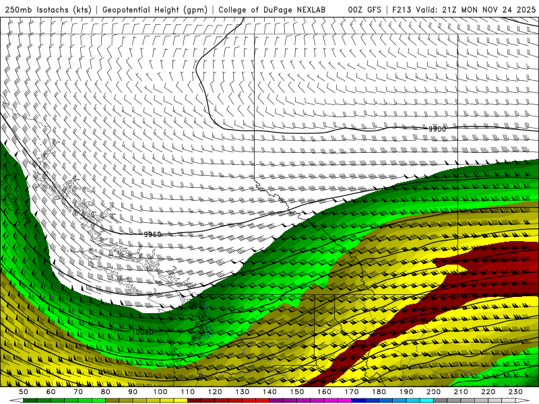This screenshot has height=404, width=539.
Task: Click the 110 value on the color scale
Action: (188, 392)
